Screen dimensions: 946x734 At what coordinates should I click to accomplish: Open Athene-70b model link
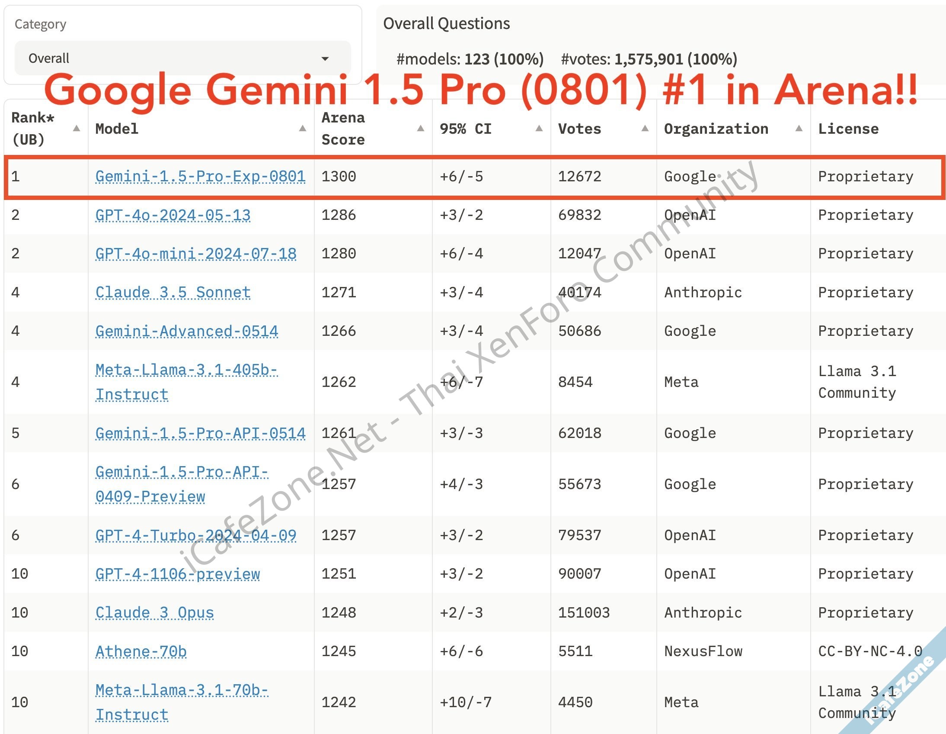coord(141,651)
